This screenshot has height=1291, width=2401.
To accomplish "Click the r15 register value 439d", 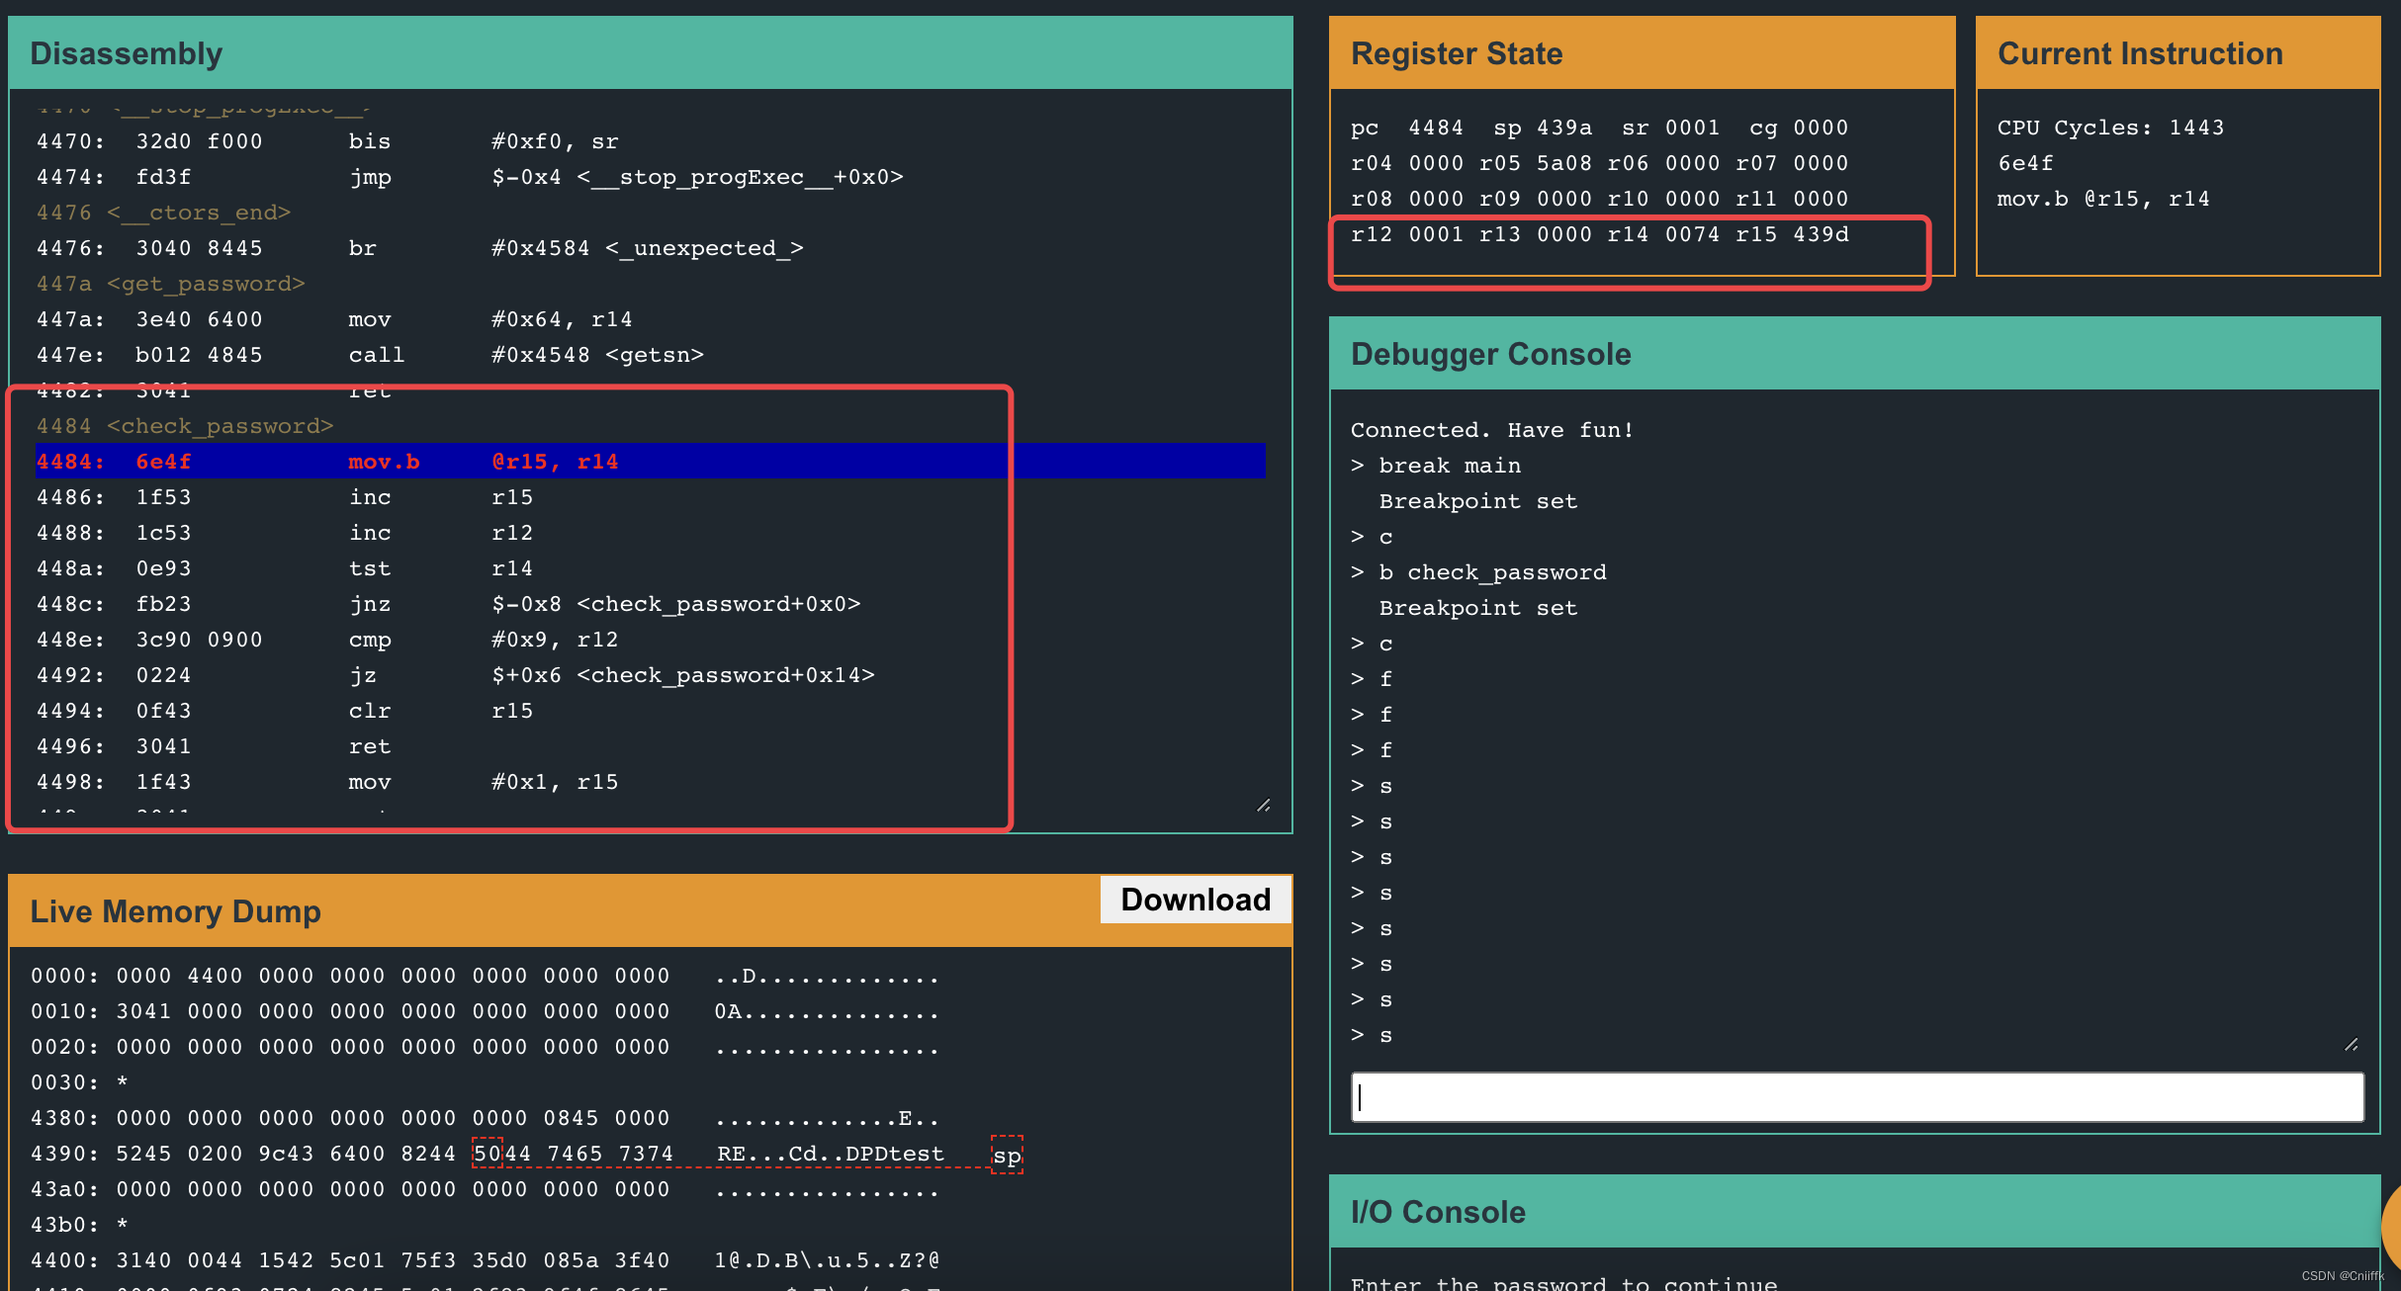I will tap(1821, 234).
